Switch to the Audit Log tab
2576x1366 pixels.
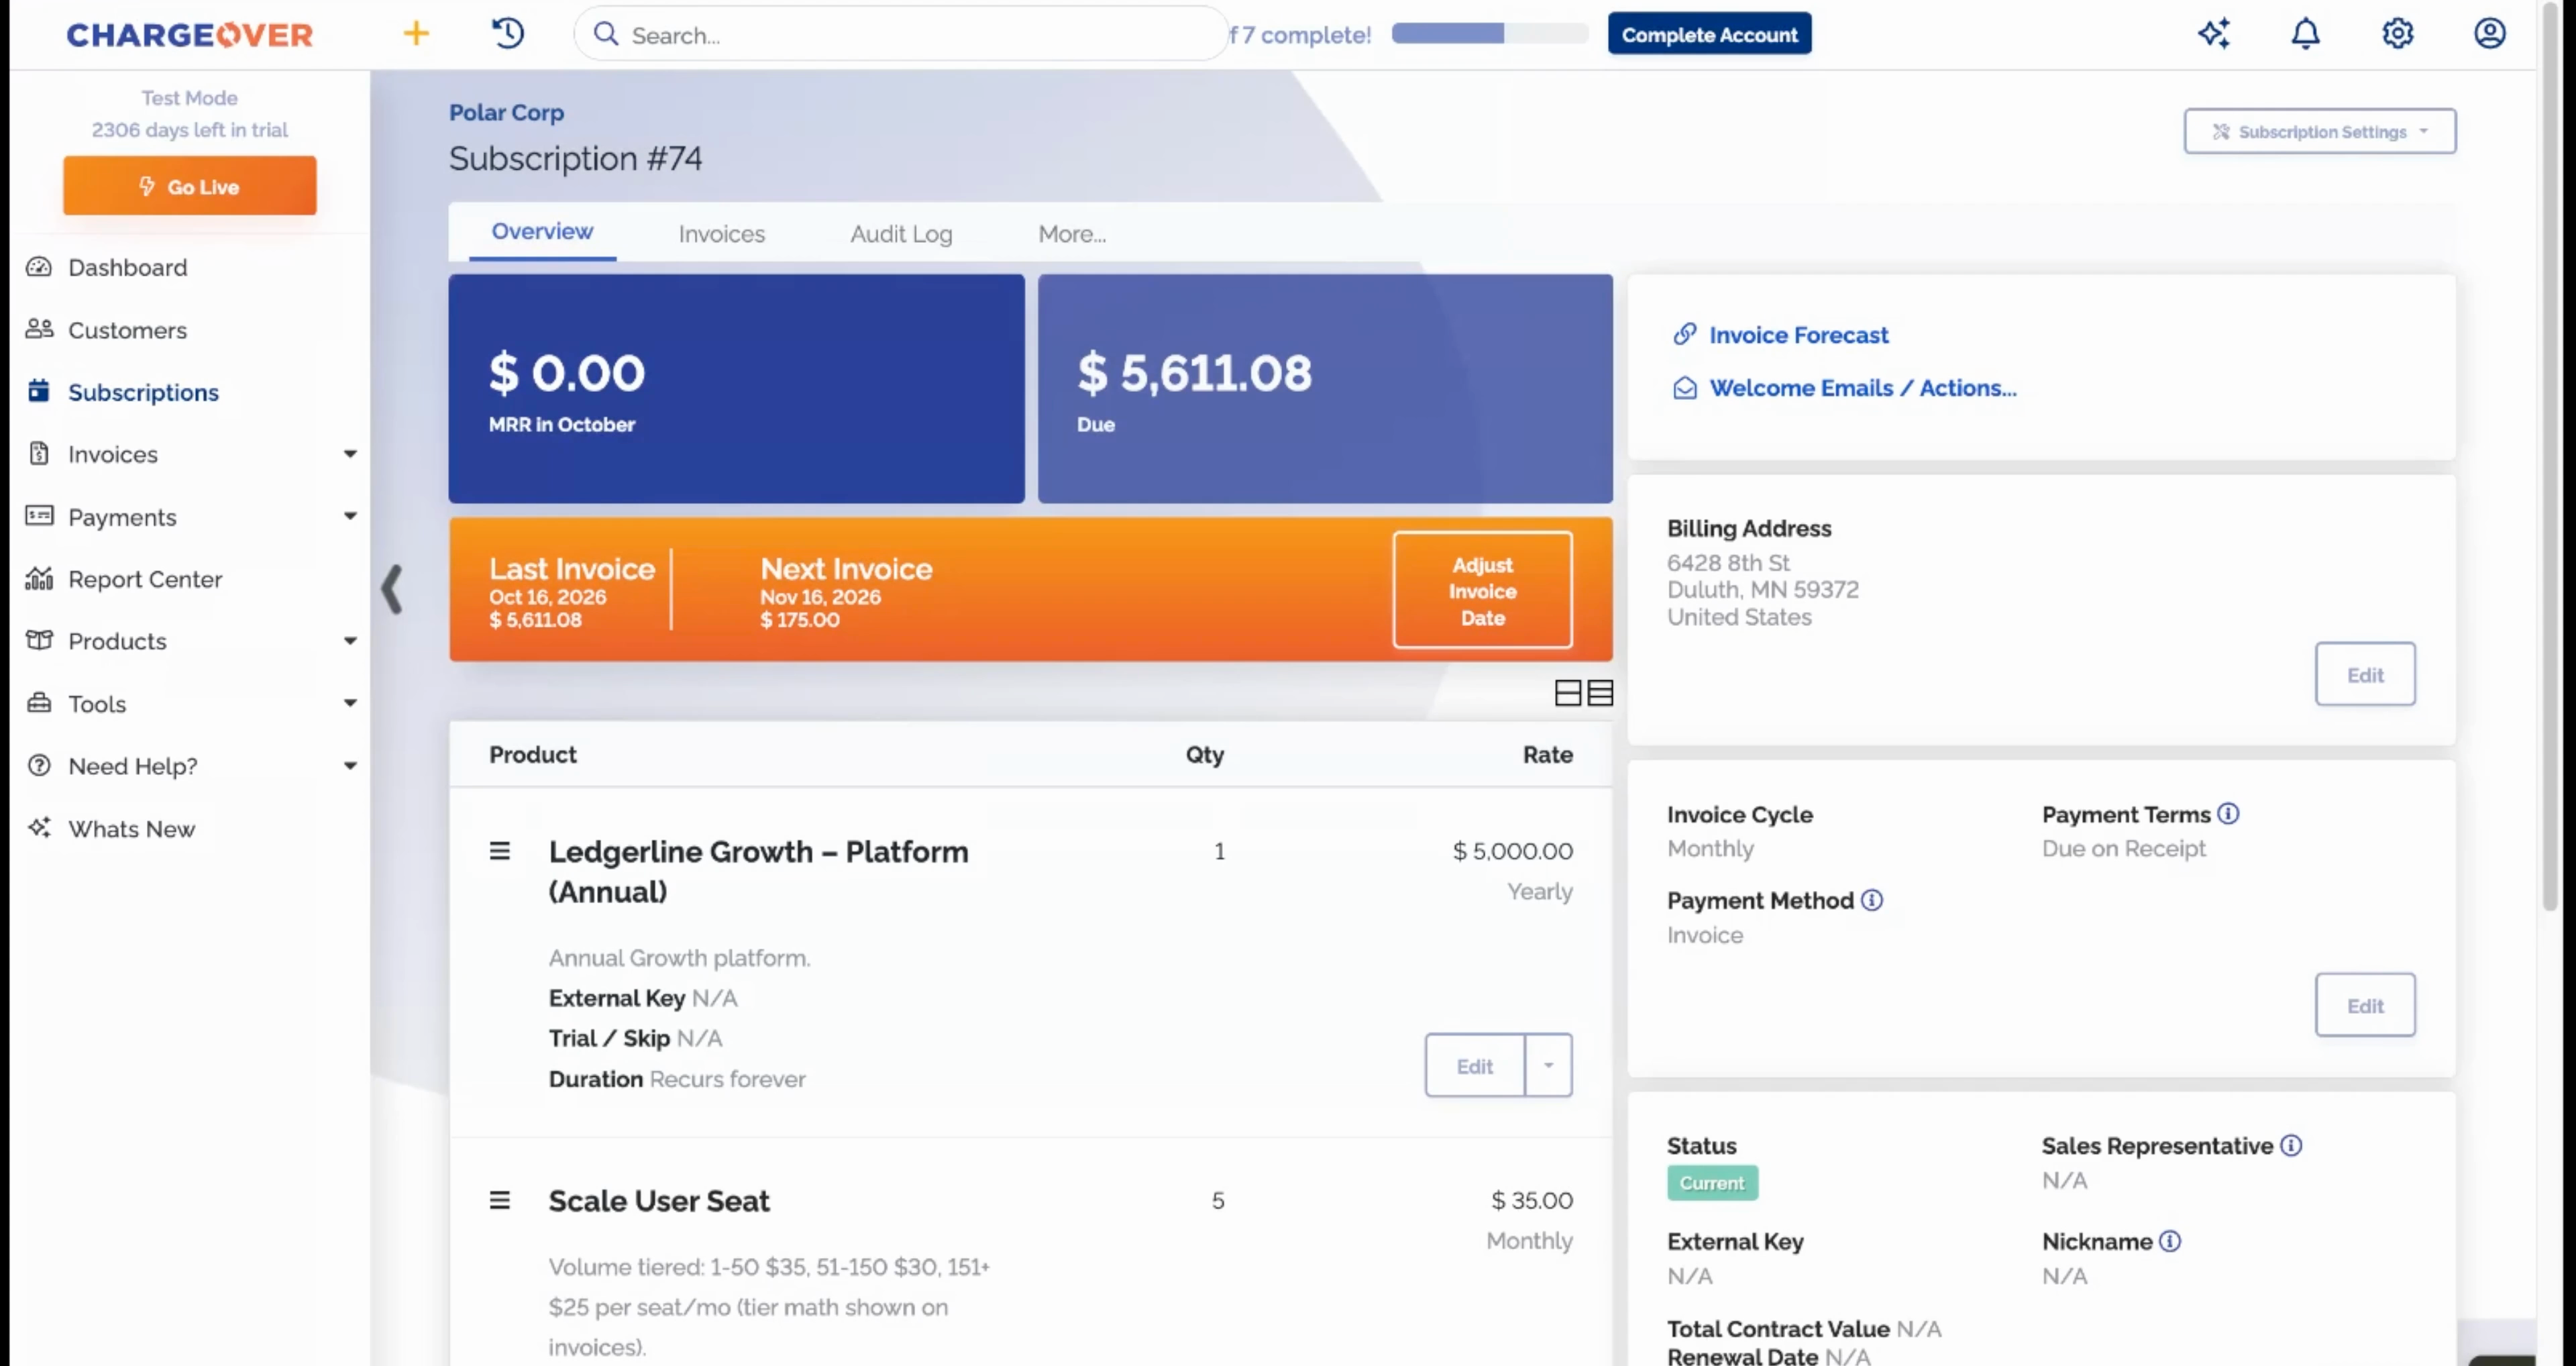[x=901, y=234]
